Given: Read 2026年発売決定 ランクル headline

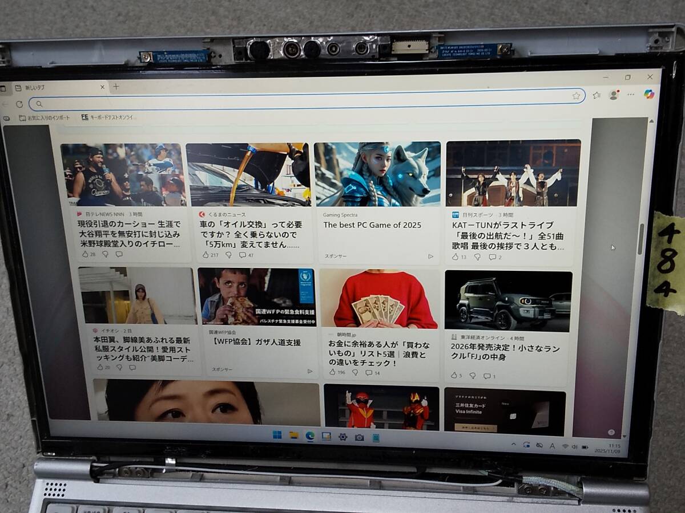Looking at the screenshot, I should 505,353.
